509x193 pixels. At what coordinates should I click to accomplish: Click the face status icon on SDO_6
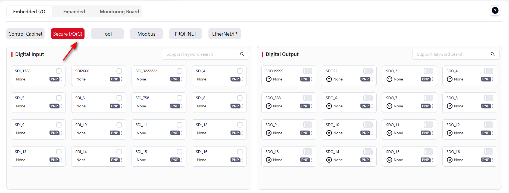(329, 106)
